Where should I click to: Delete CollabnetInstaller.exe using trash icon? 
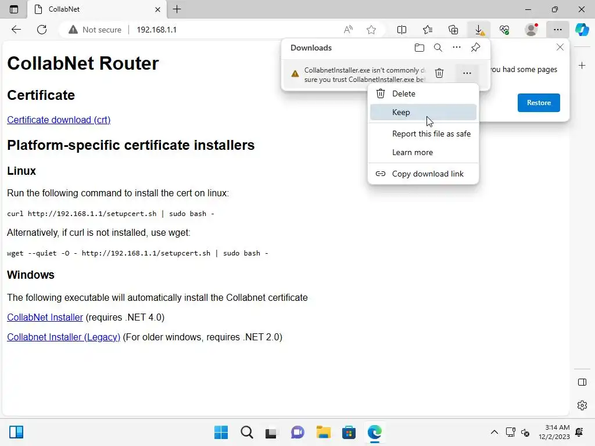click(x=439, y=73)
